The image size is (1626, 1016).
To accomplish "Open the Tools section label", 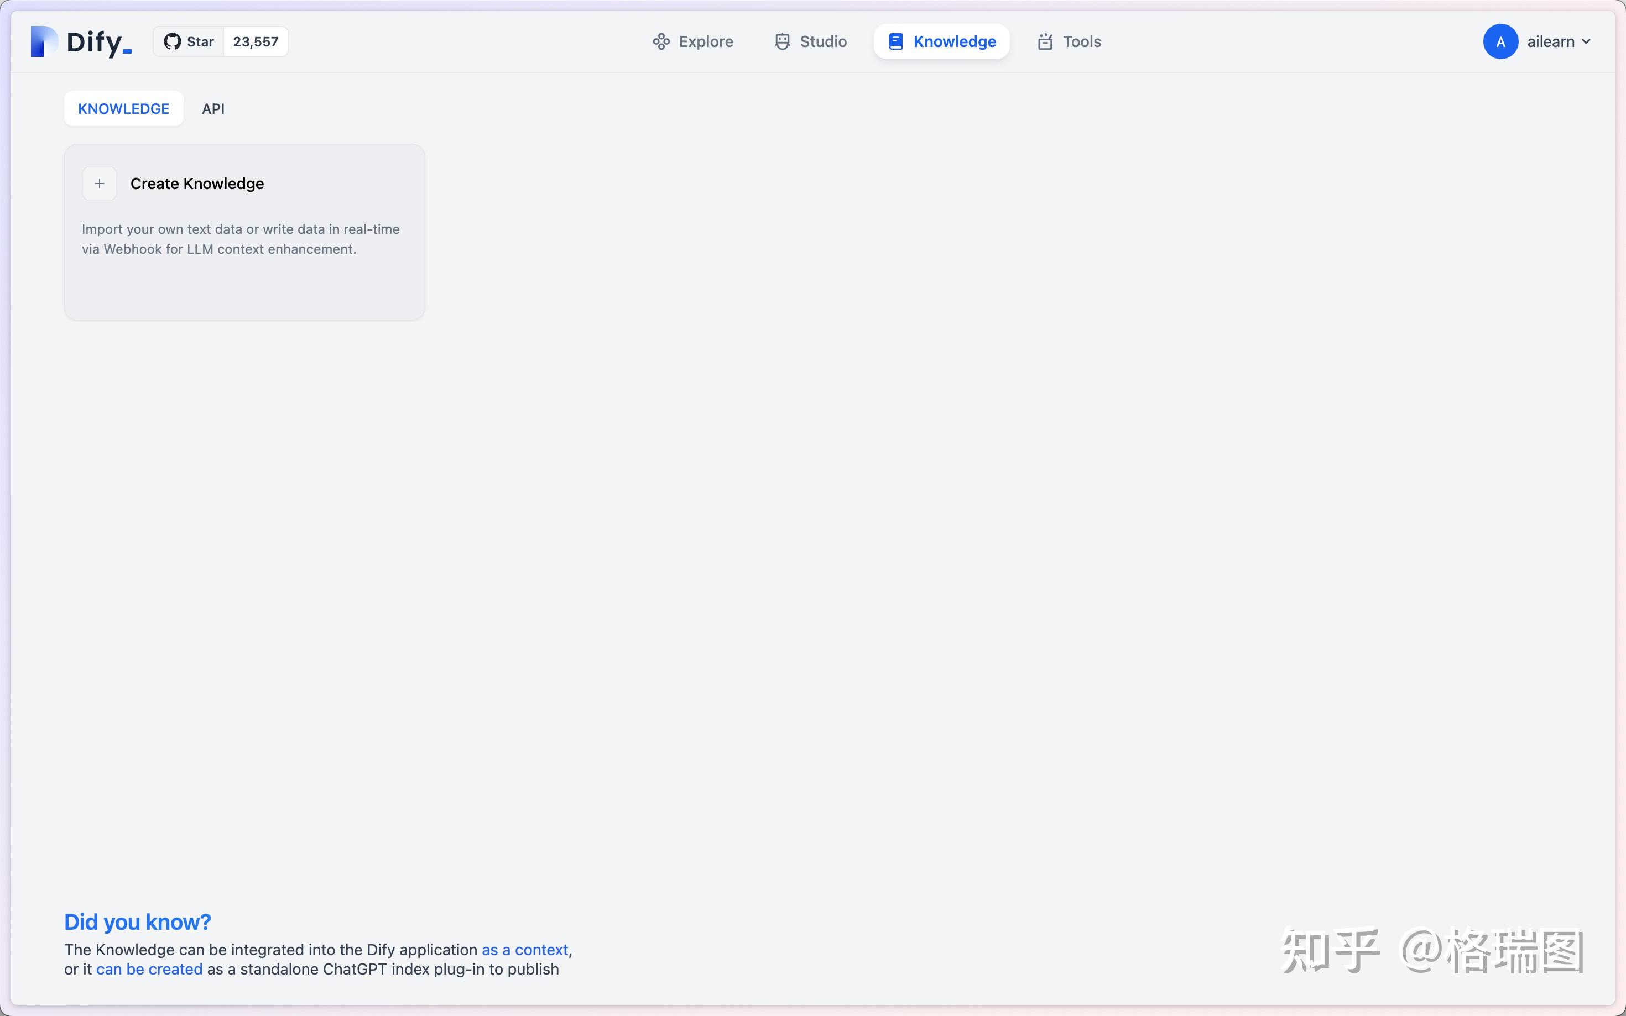I will [1082, 41].
